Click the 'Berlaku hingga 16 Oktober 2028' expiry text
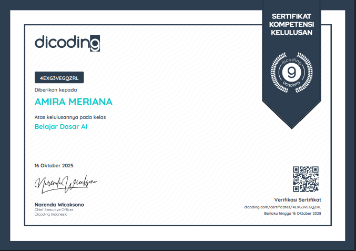Screen dimensions: 356x251 292,213
